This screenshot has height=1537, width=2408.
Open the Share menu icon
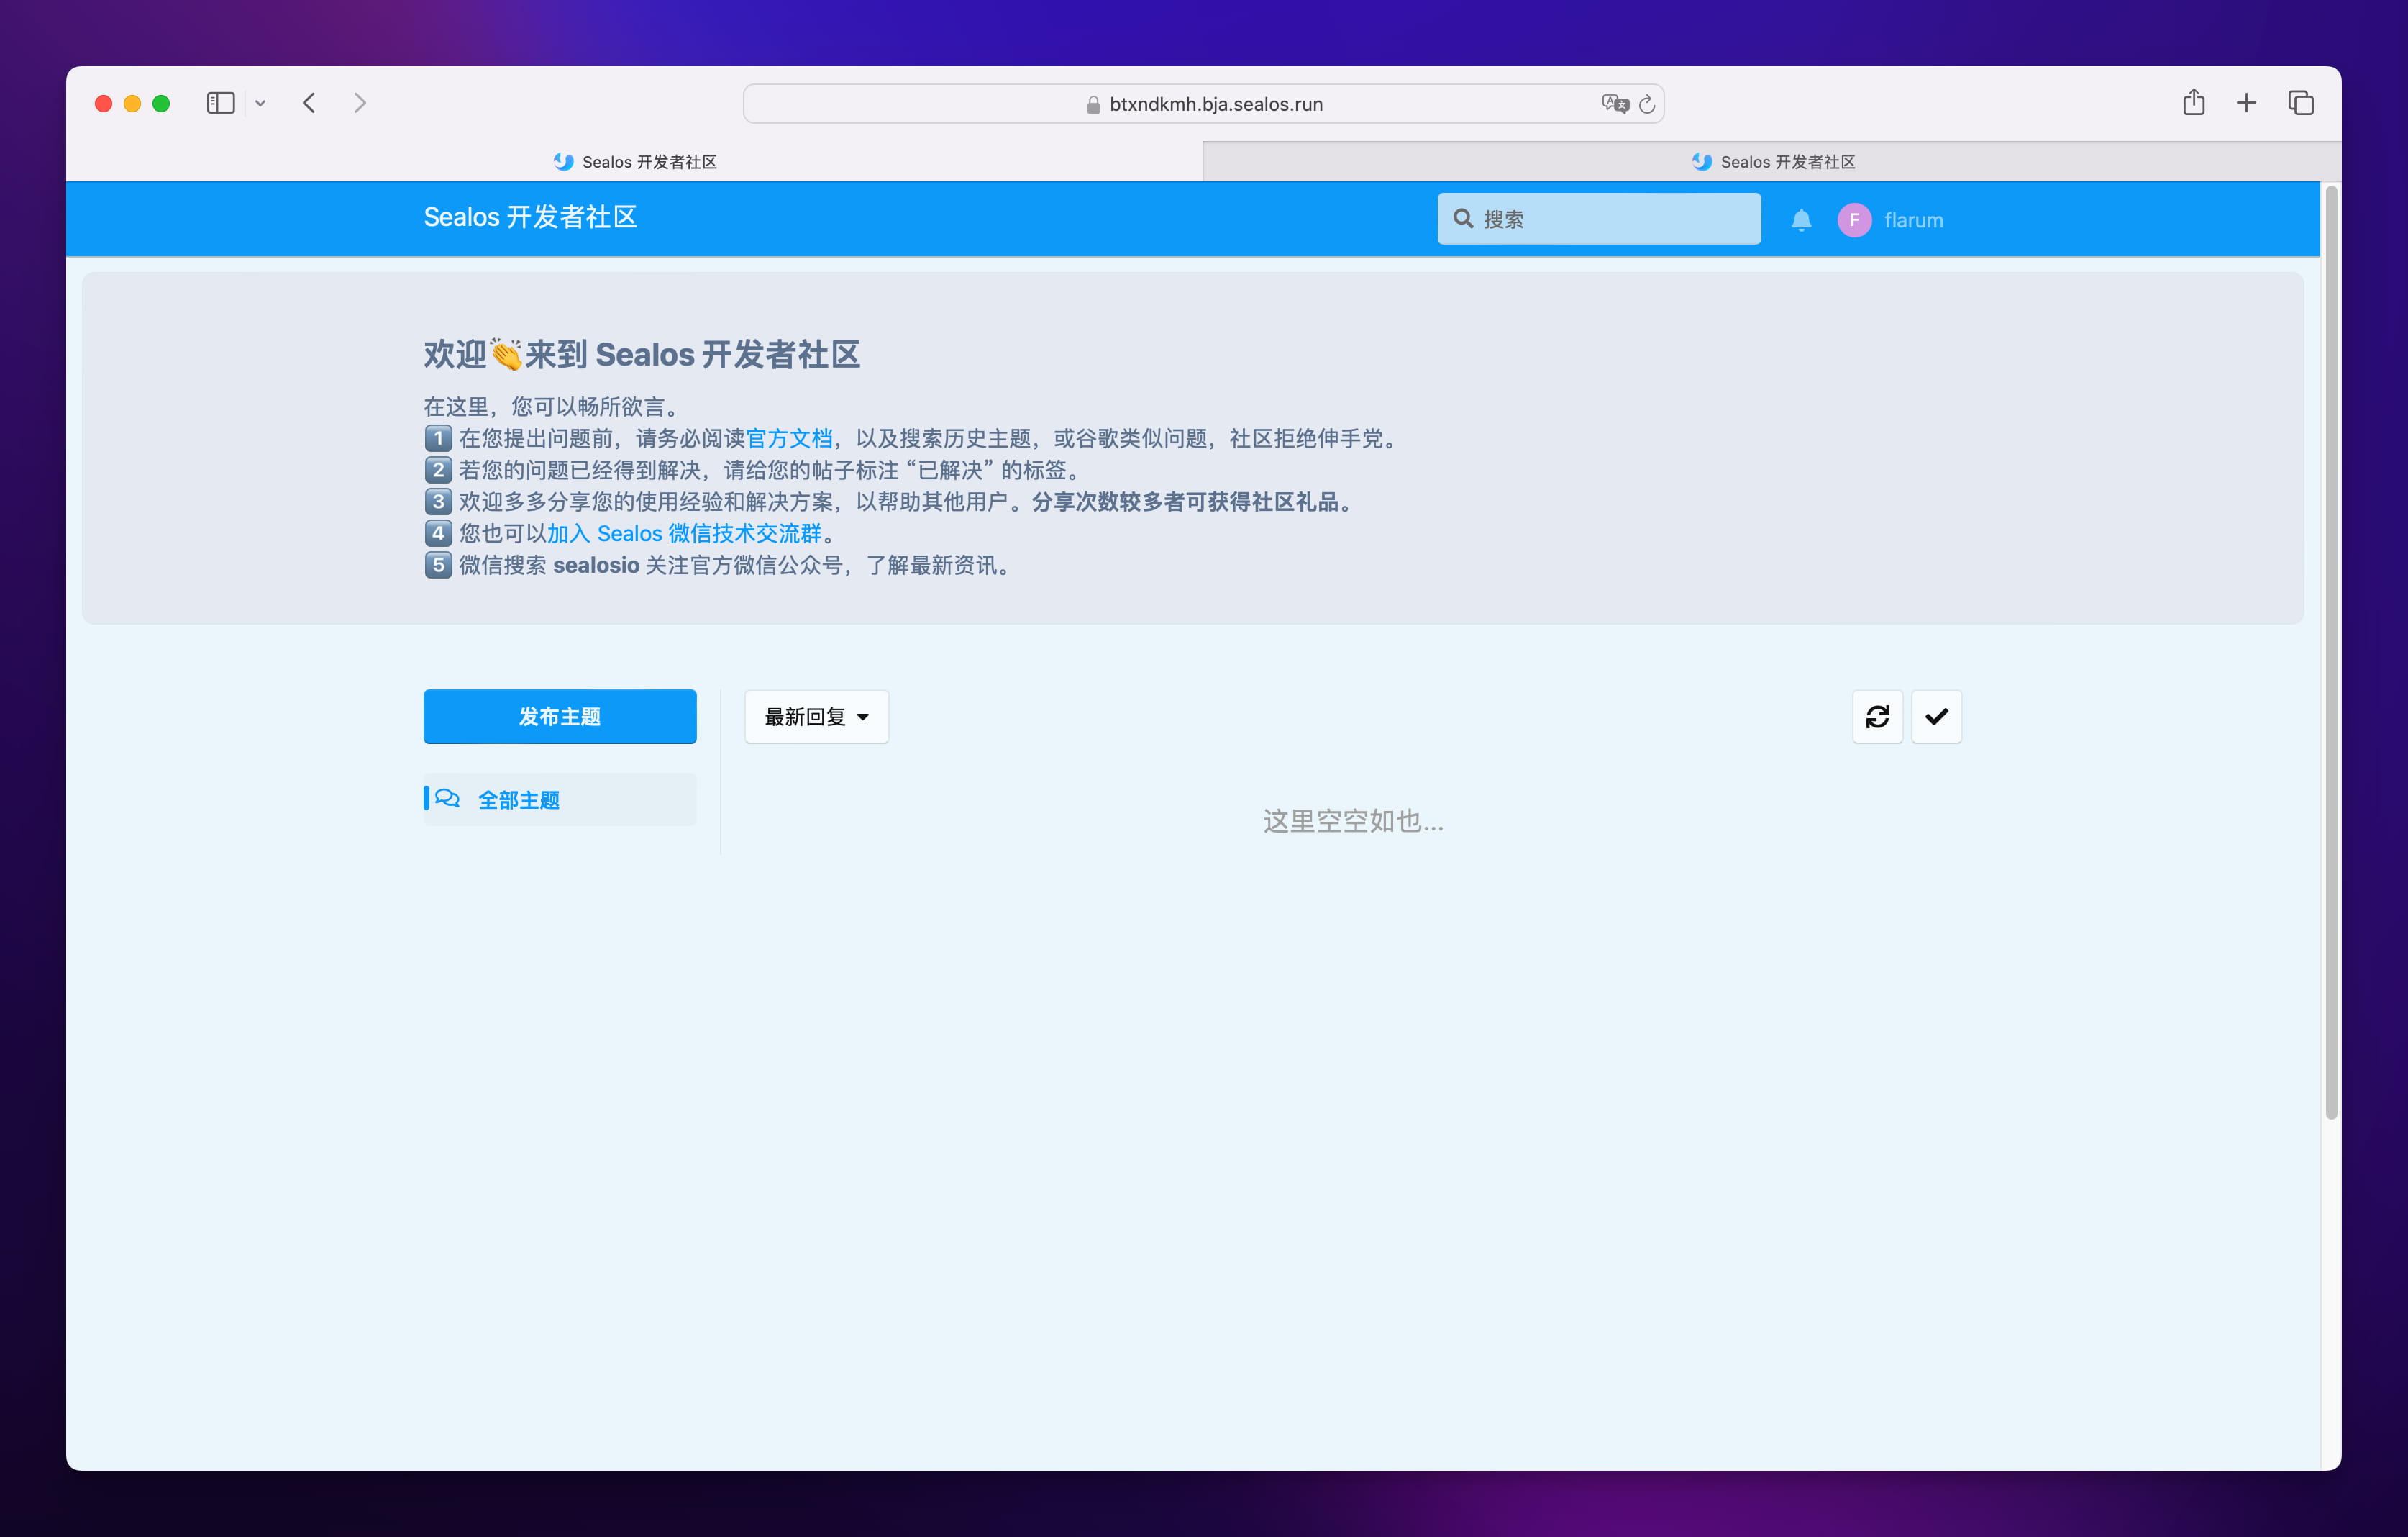coord(2193,102)
